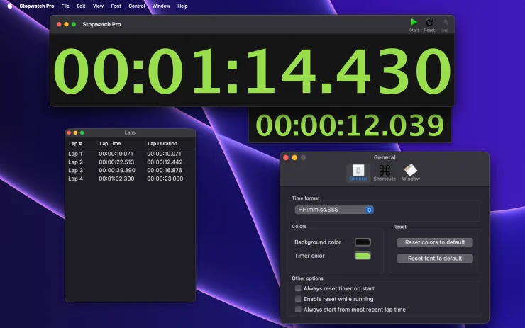This screenshot has height=328, width=525.
Task: Open the Stopwatch Pro application menu
Action: pyautogui.click(x=37, y=6)
